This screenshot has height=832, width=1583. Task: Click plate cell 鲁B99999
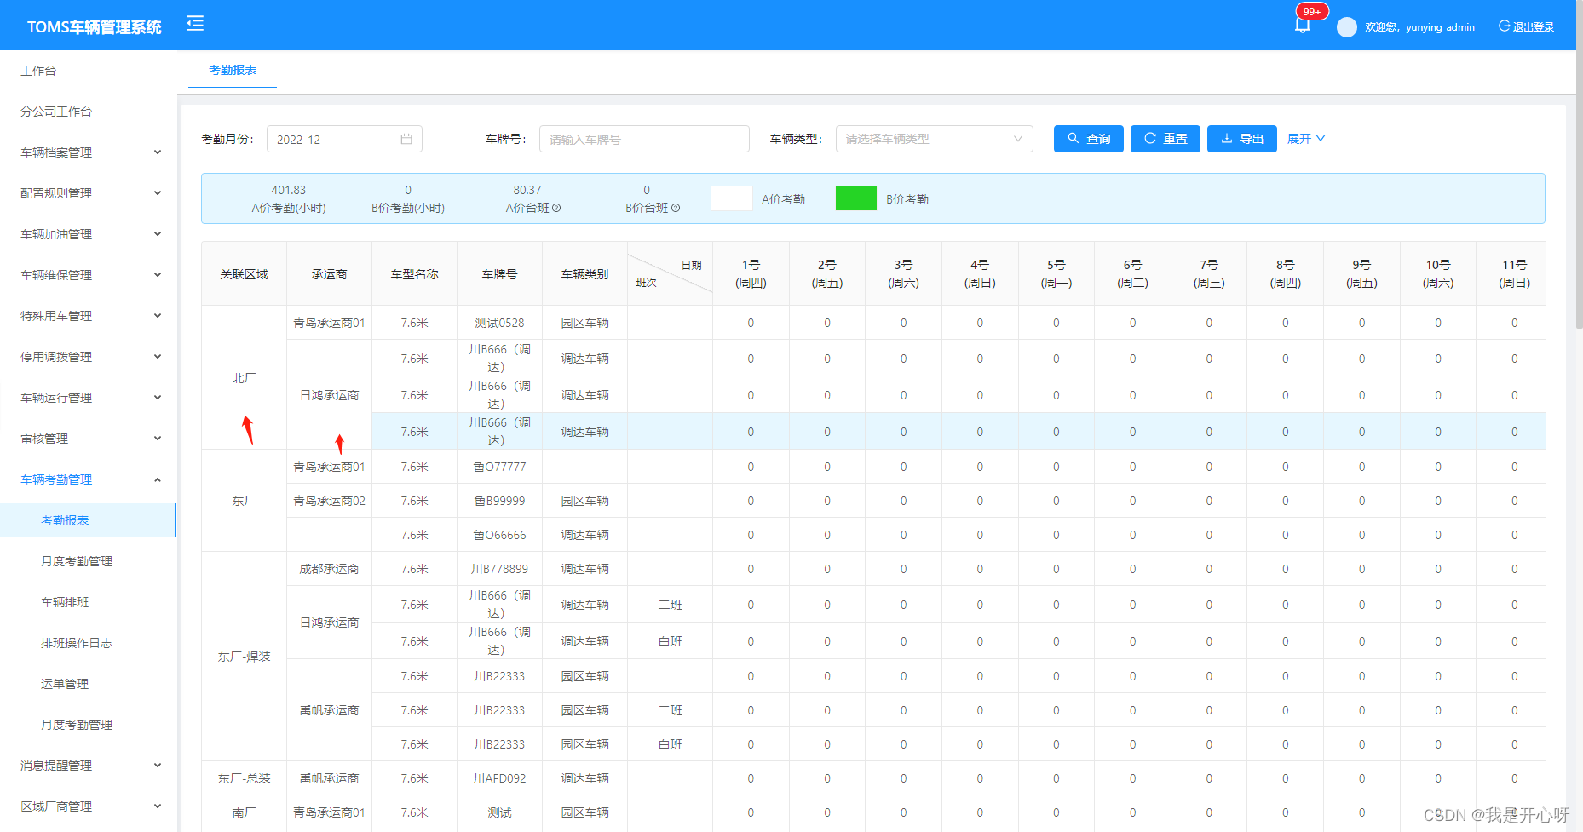pos(499,501)
